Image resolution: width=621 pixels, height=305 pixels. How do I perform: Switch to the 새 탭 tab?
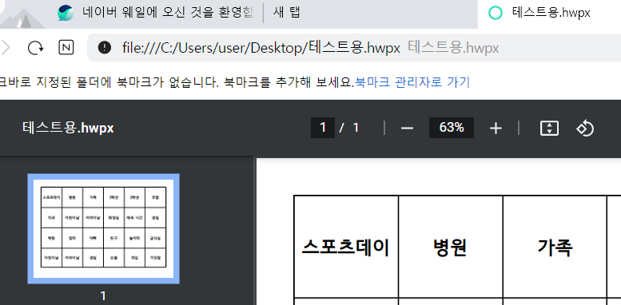tap(286, 13)
